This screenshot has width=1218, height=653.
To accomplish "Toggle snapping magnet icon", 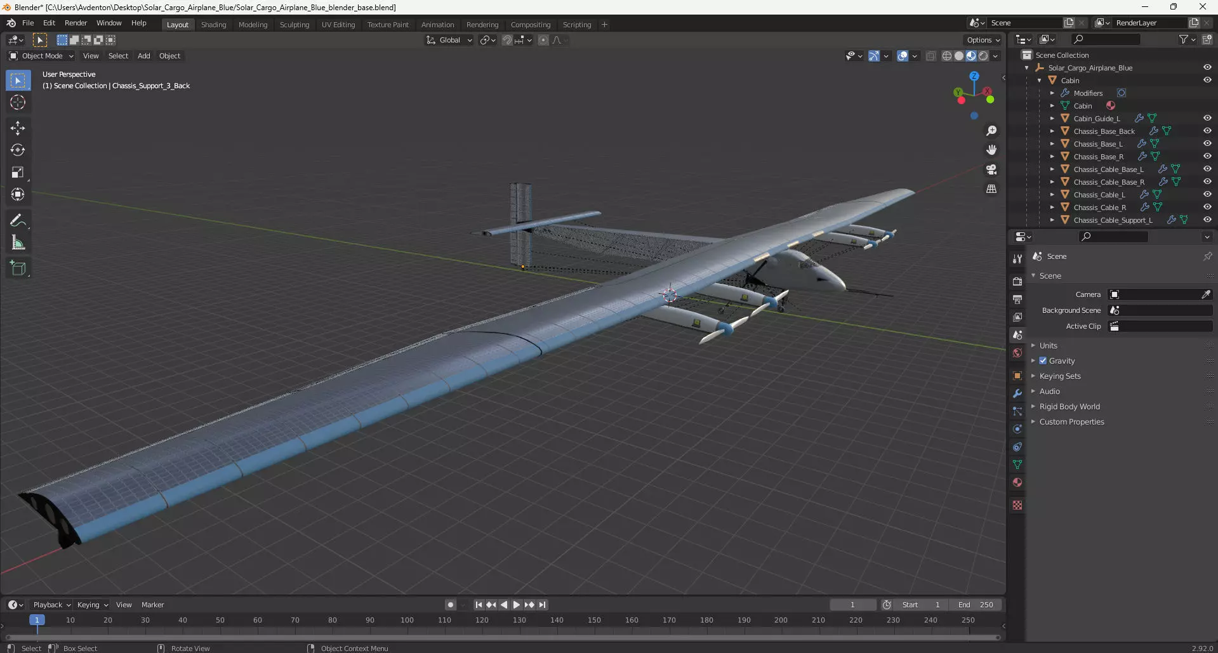I will tap(506, 40).
